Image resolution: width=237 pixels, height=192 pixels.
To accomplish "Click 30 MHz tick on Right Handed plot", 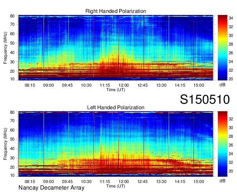I will pos(12,62).
